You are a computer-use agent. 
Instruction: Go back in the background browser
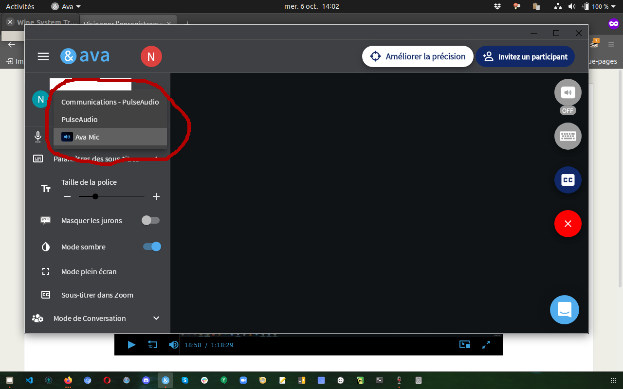point(12,44)
